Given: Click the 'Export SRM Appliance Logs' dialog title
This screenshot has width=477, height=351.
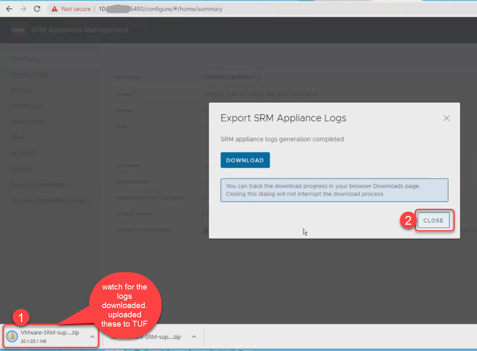Looking at the screenshot, I should click(x=283, y=118).
